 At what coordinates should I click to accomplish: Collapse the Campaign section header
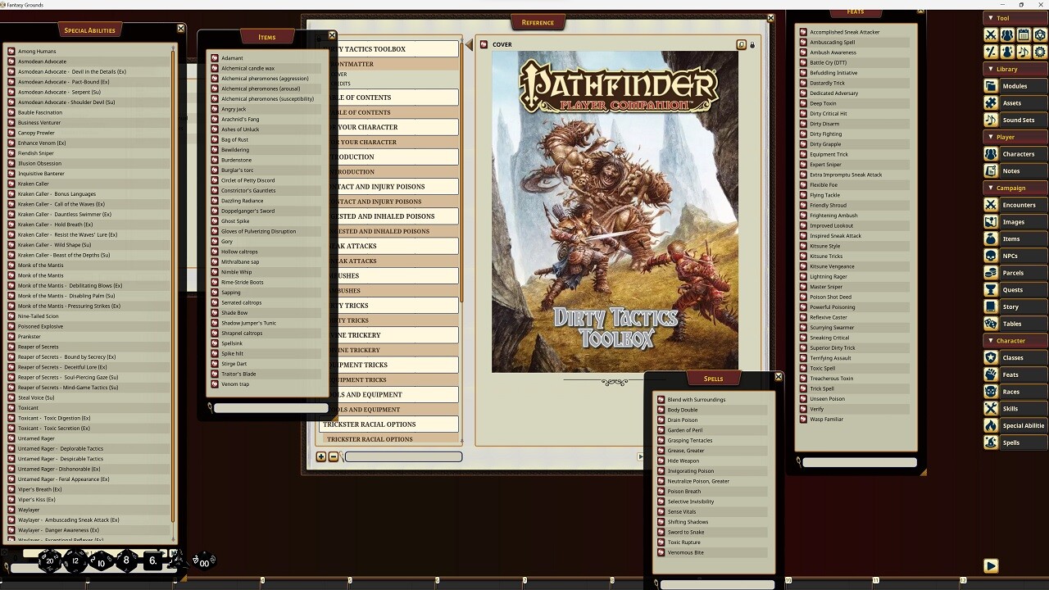[1015, 188]
